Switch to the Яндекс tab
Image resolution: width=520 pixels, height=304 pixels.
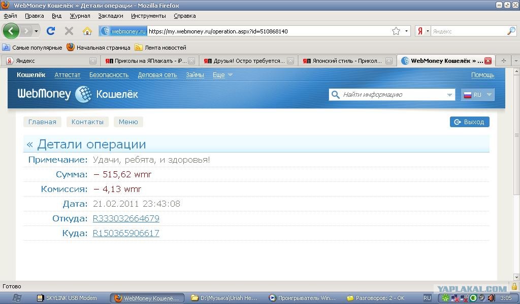pyautogui.click(x=50, y=61)
